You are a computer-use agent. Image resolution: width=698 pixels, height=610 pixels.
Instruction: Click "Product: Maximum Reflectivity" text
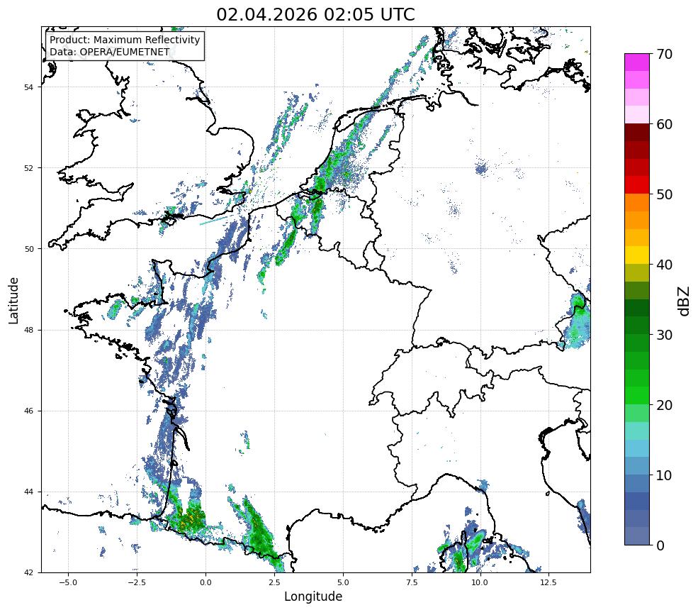[x=125, y=40]
